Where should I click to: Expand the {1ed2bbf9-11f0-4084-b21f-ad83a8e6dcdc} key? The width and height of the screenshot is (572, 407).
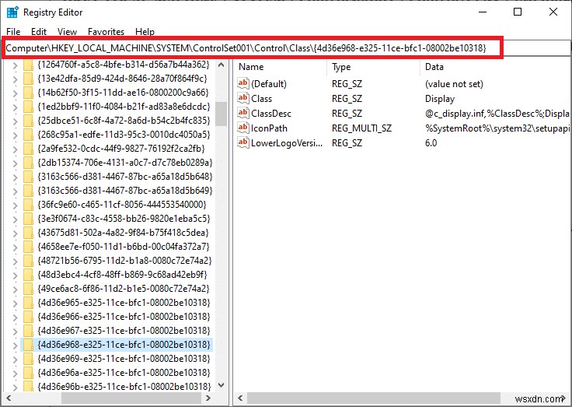(15, 107)
